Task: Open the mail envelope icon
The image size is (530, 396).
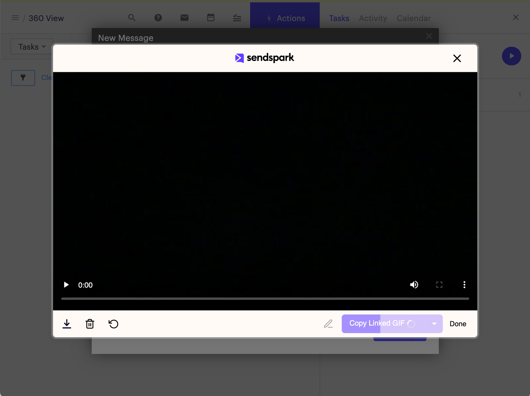Action: [x=184, y=18]
